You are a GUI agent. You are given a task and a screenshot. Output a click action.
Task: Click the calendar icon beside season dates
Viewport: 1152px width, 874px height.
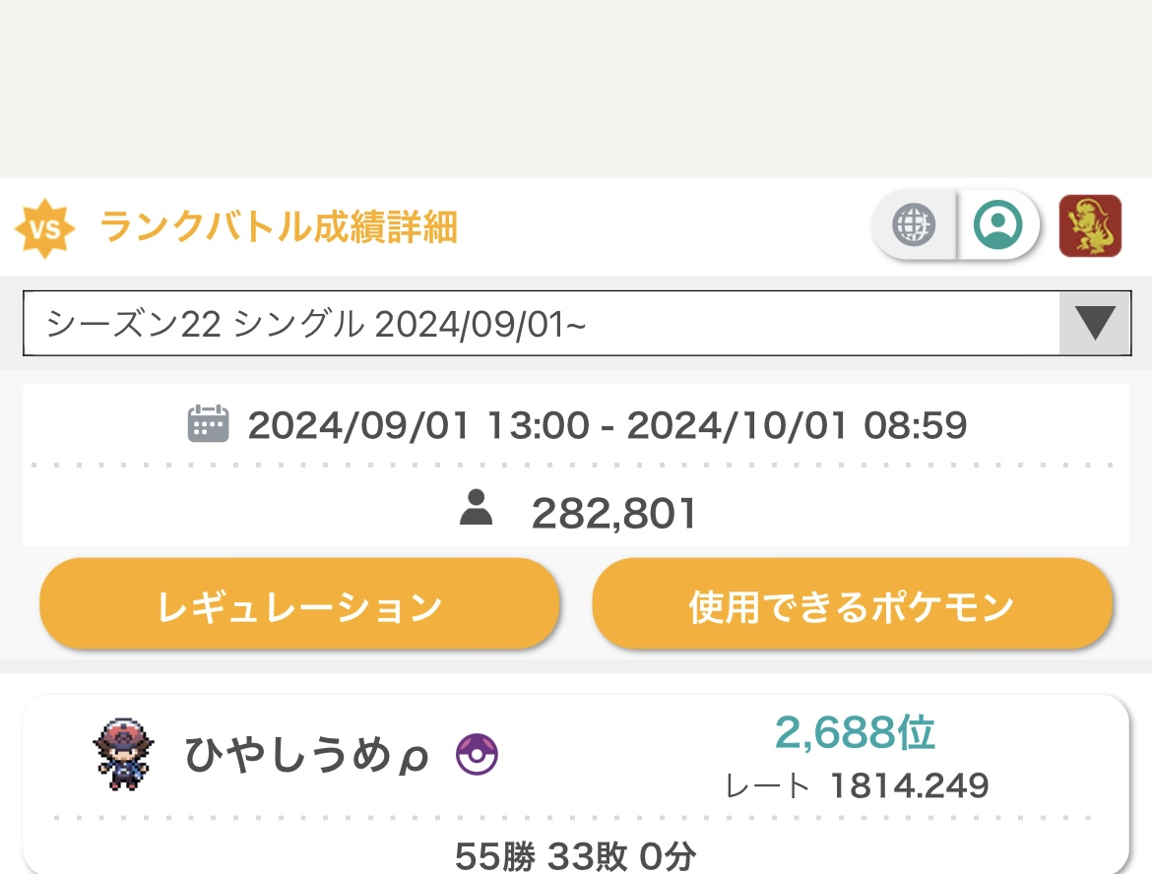tap(208, 424)
